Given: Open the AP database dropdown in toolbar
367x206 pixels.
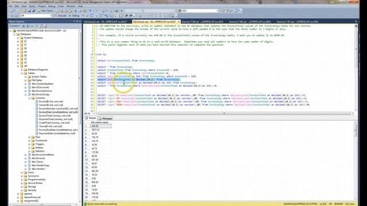Looking at the screenshot, I should point(36,15).
